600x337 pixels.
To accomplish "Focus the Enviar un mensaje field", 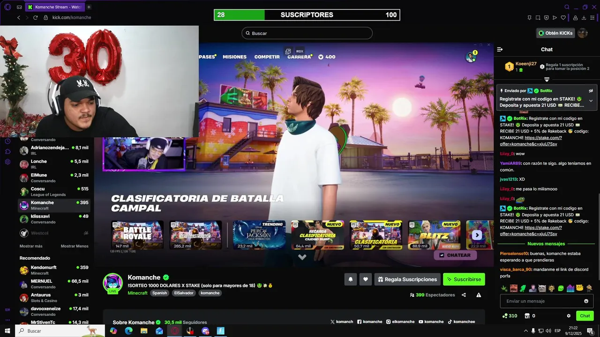I will coord(547,301).
